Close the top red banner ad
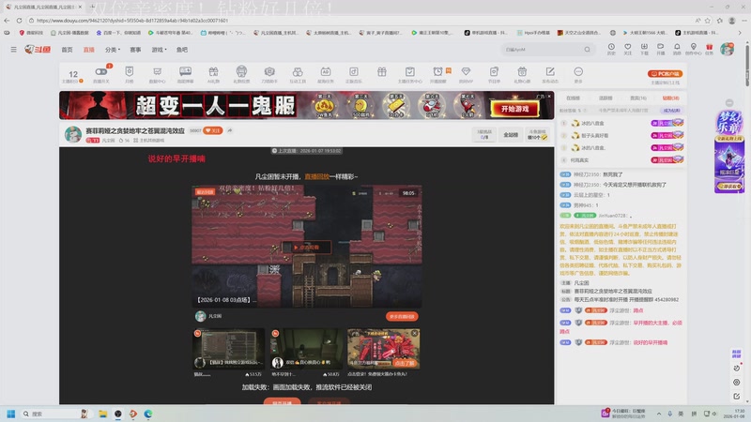751x422 pixels. point(549,97)
